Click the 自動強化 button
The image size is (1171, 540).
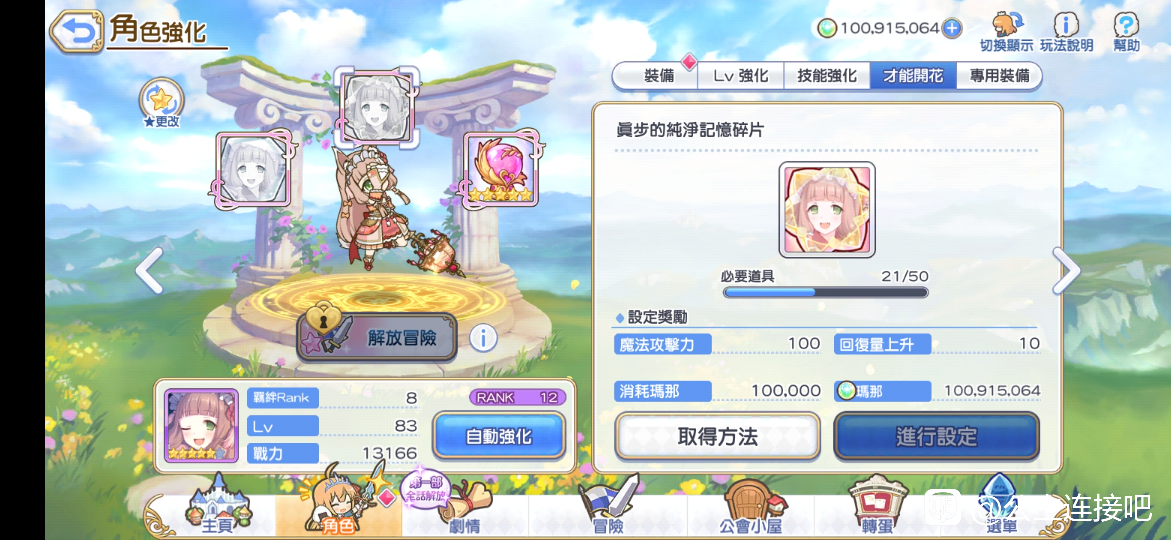click(499, 436)
